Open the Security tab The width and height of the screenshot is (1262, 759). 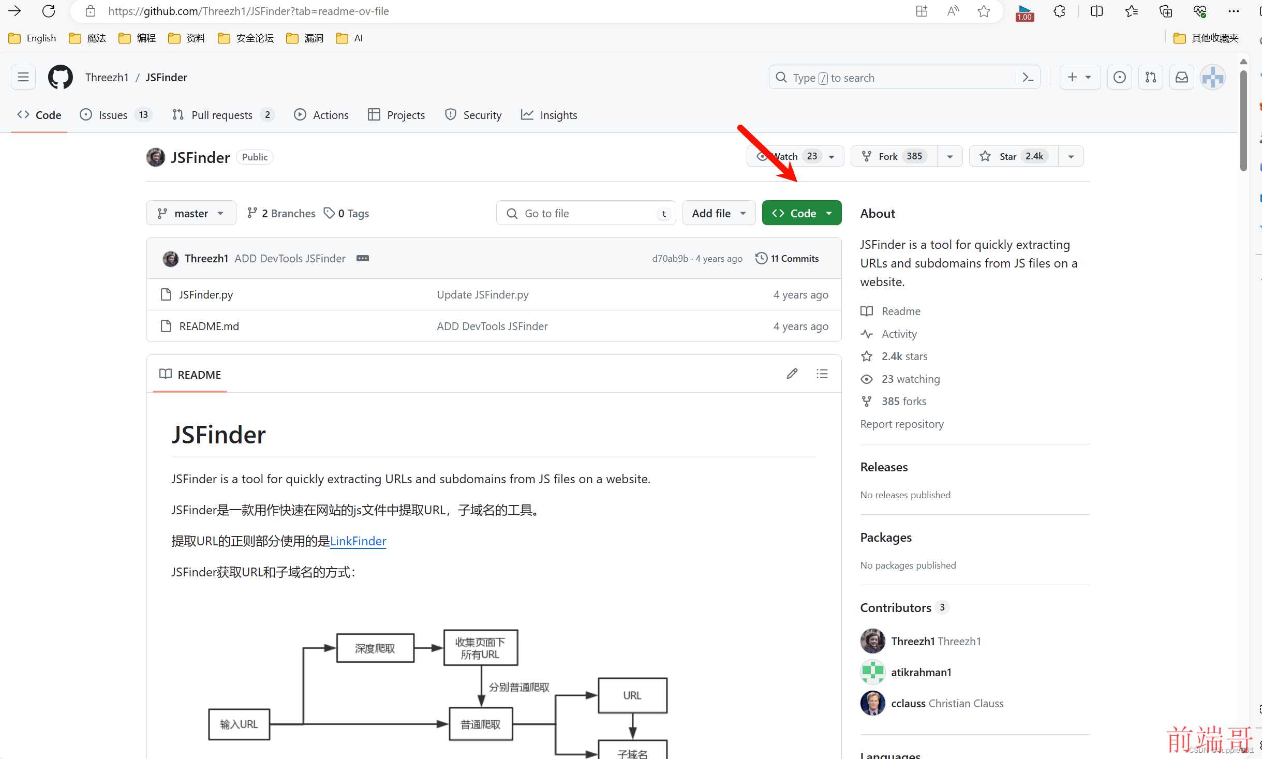(473, 115)
